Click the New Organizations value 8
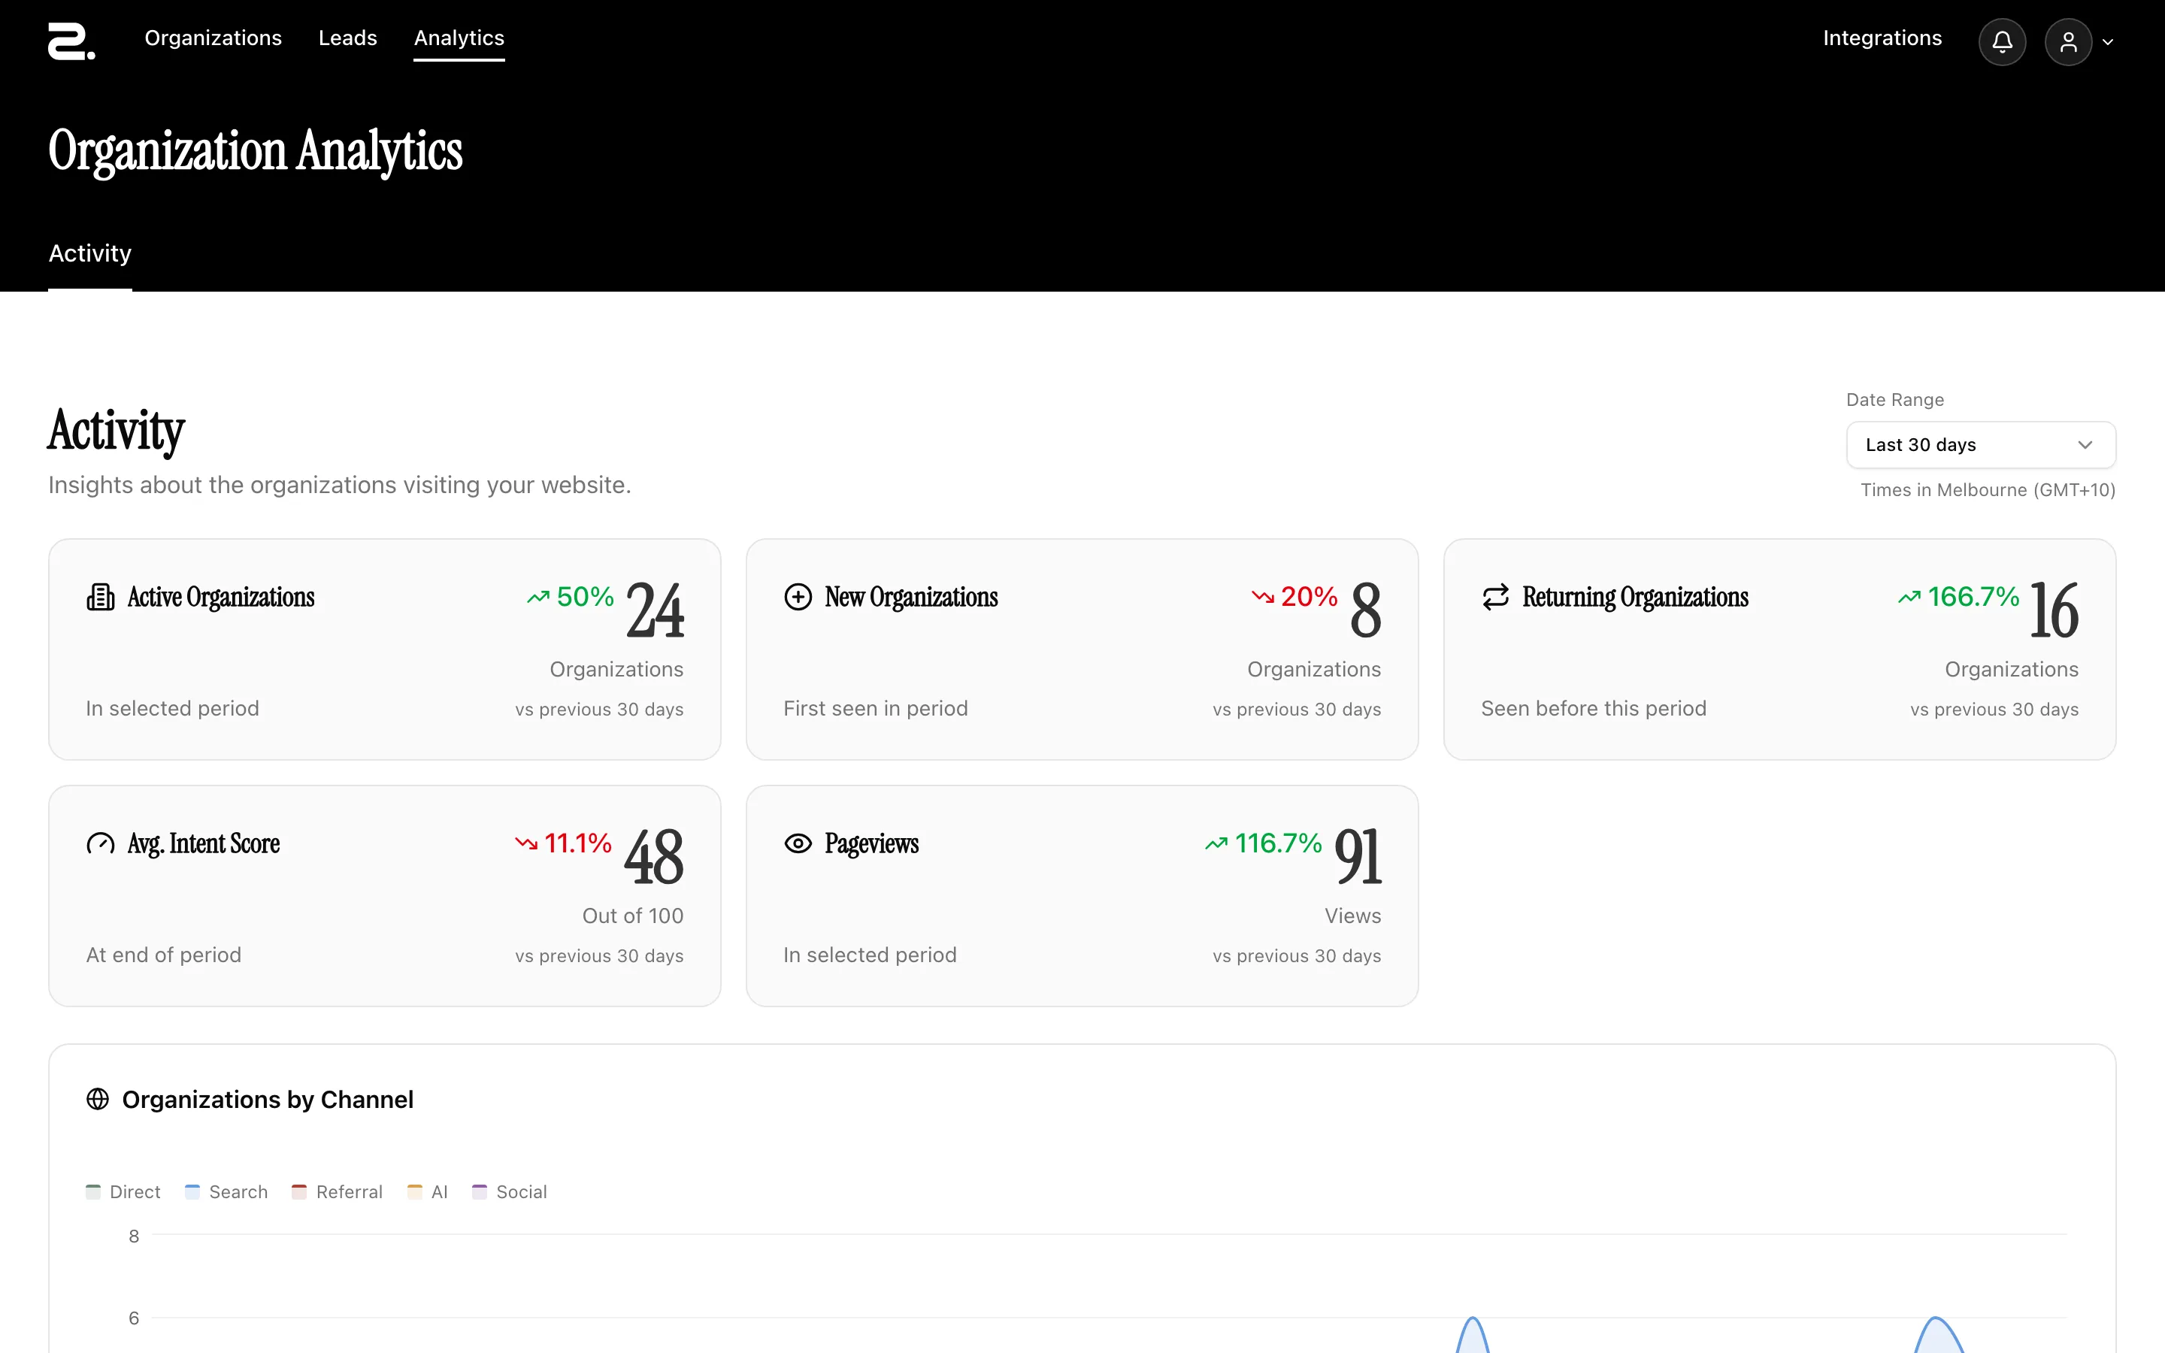Viewport: 2165px width, 1353px height. pyautogui.click(x=1366, y=610)
